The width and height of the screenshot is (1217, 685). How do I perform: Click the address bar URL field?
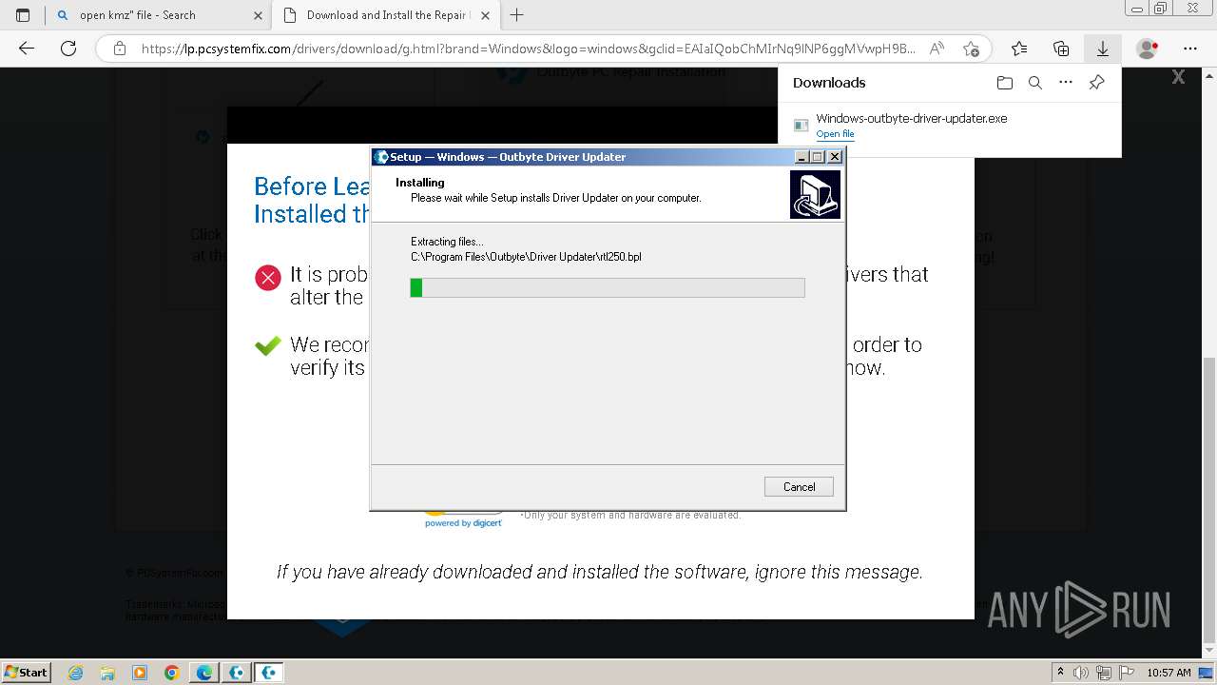tap(528, 49)
